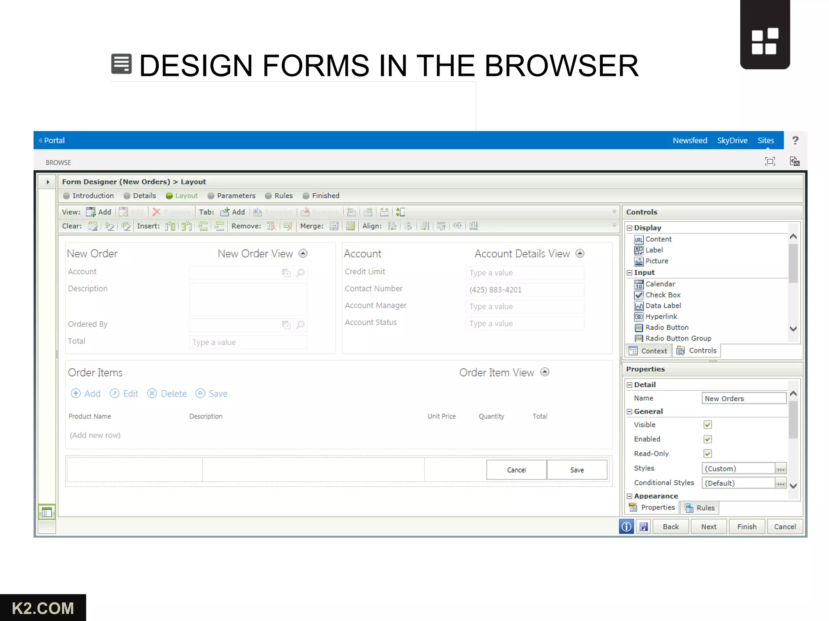The image size is (829, 621).
Task: Toggle the Enabled checkbox
Action: coord(708,439)
